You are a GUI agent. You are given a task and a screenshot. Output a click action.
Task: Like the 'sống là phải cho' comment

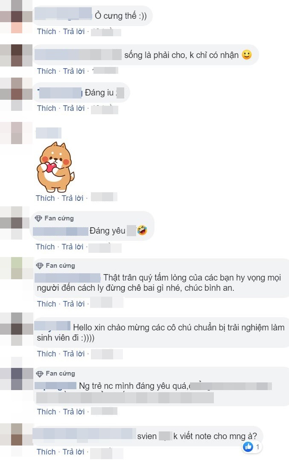coord(47,71)
